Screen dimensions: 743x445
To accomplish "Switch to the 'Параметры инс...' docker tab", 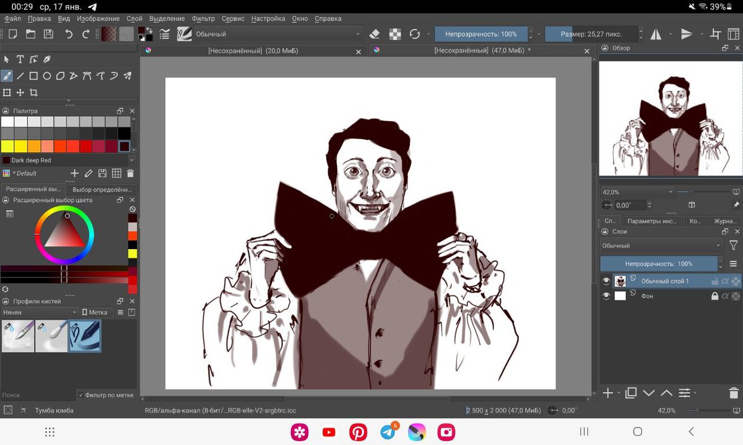I will [x=652, y=221].
